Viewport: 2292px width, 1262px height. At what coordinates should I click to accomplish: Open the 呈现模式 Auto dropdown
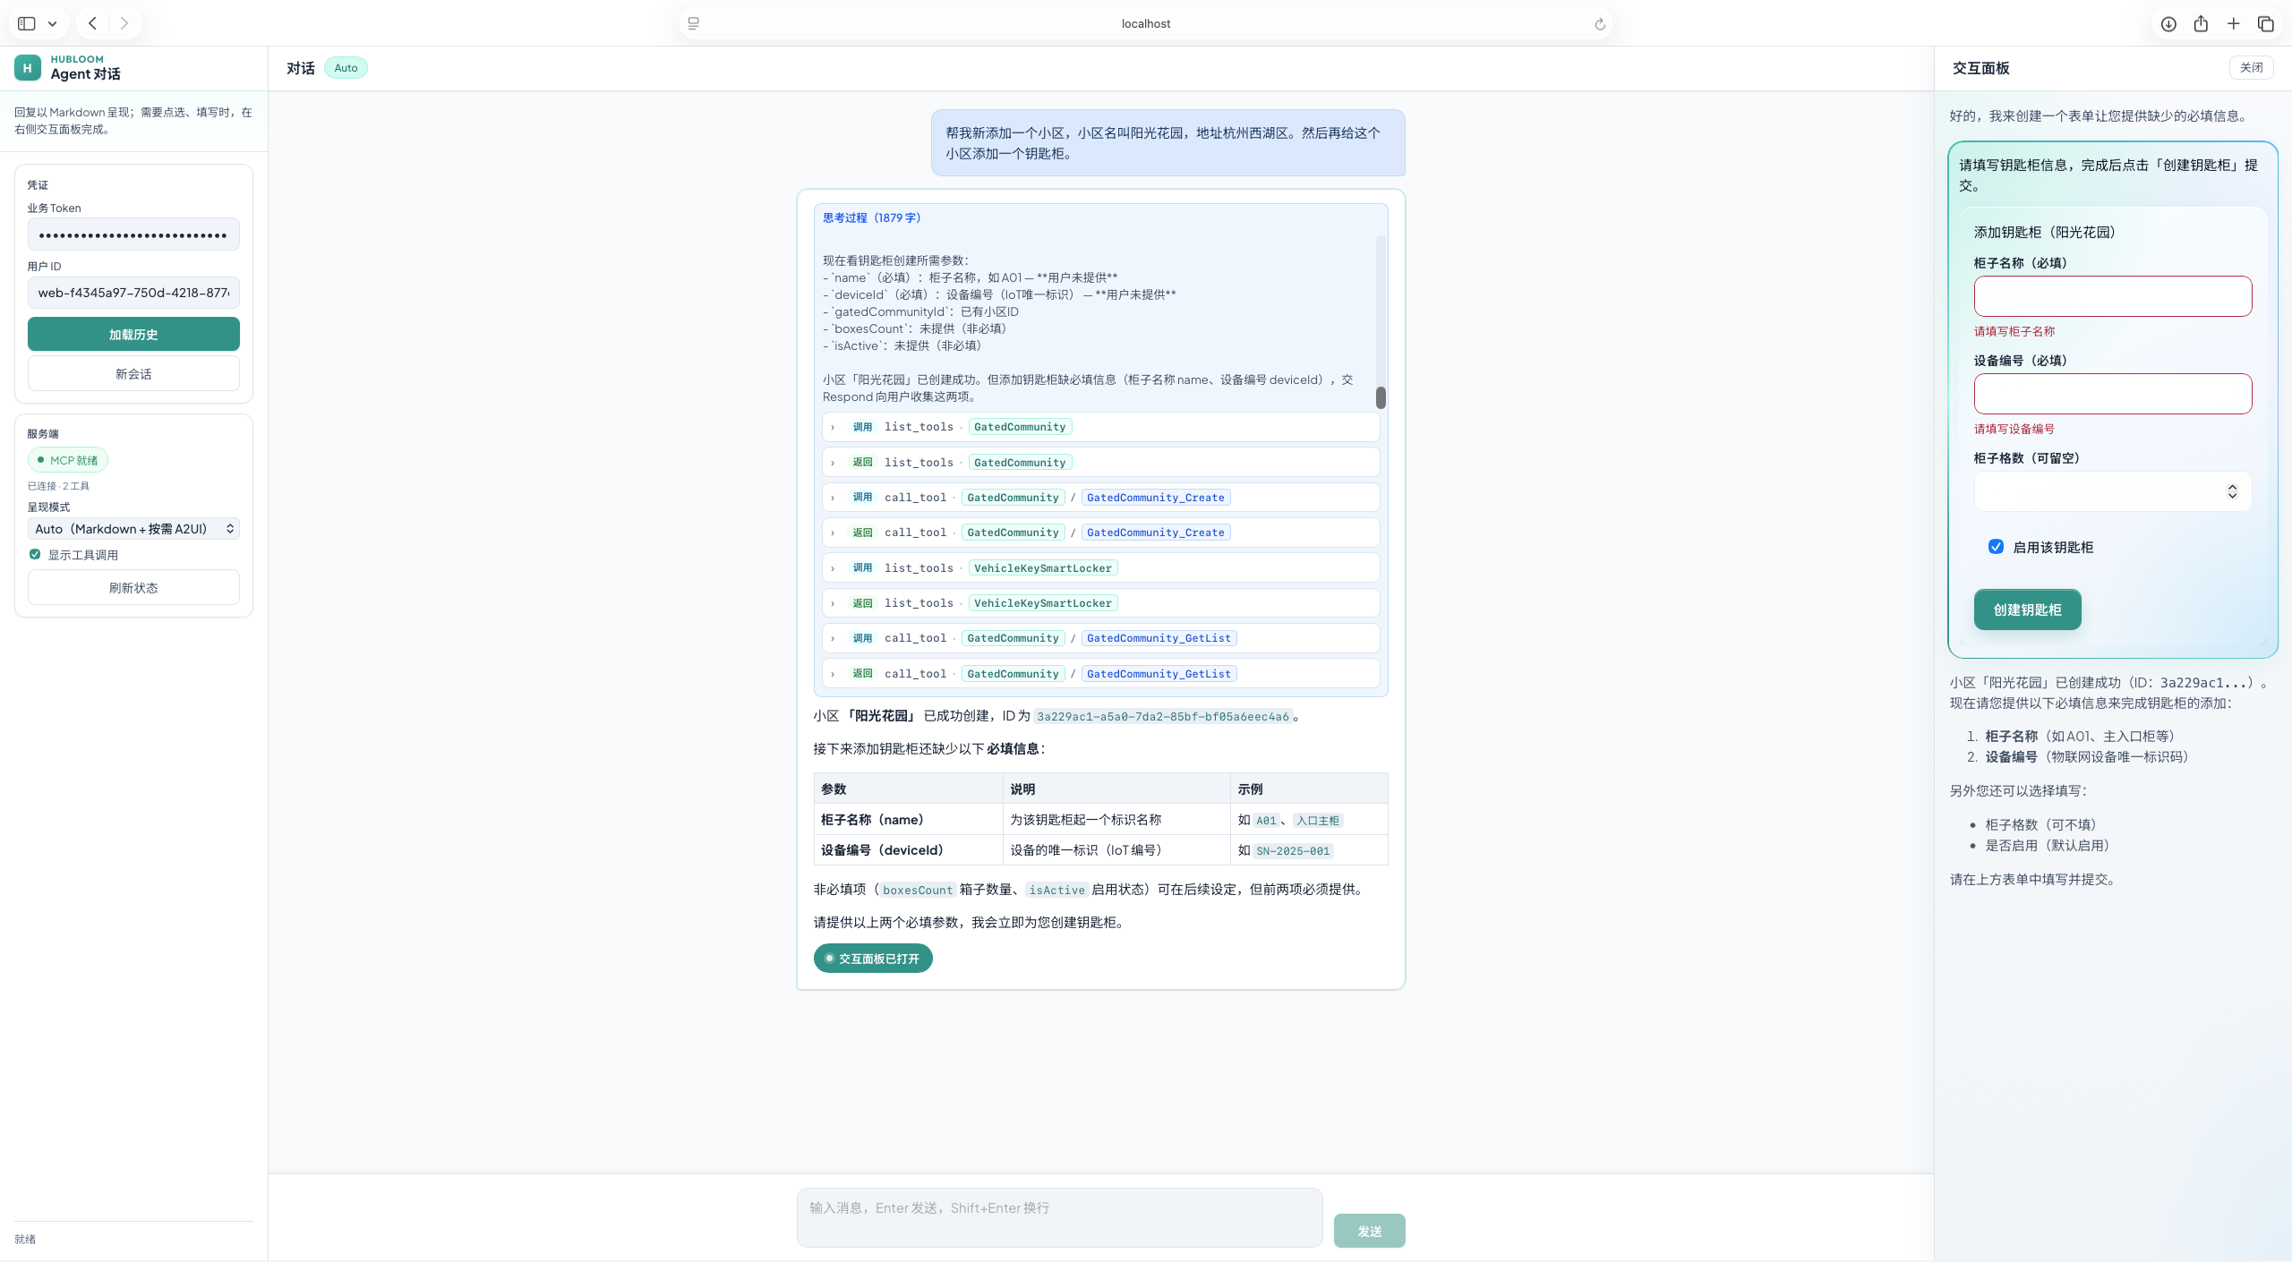(x=133, y=529)
